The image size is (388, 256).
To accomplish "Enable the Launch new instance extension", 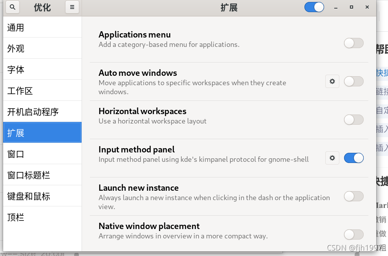I will pos(353,196).
